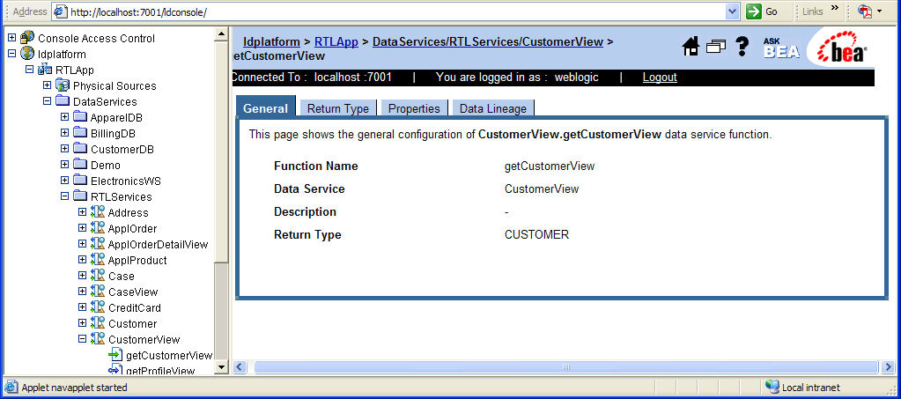Viewport: 901px width, 399px height.
Task: Expand the Links toolbar chevron
Action: (835, 8)
